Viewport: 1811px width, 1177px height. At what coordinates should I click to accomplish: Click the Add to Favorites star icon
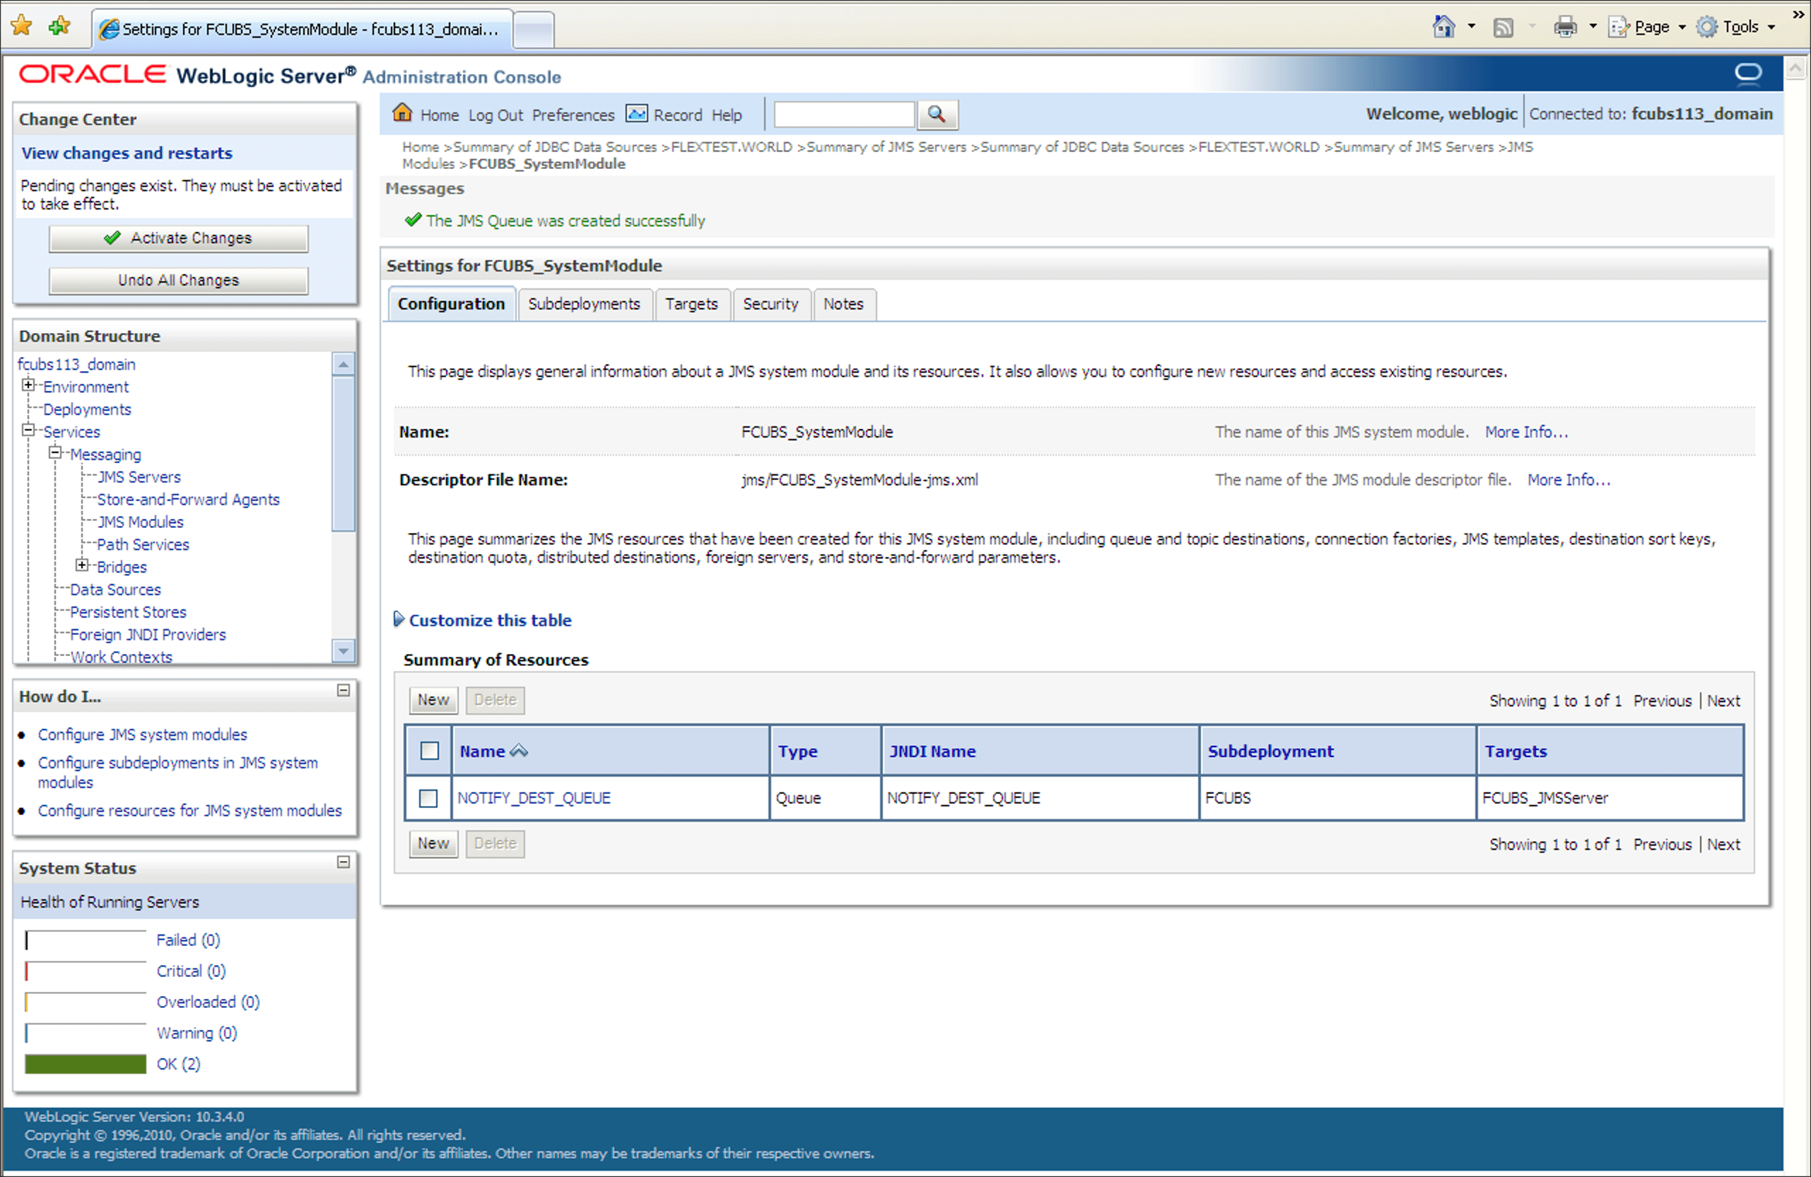(59, 27)
